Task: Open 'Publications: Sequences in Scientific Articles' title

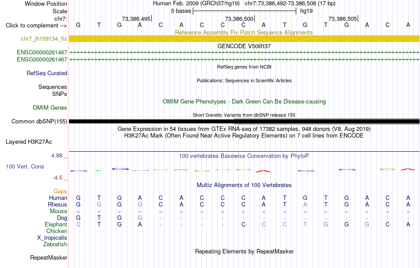Action: (244, 80)
